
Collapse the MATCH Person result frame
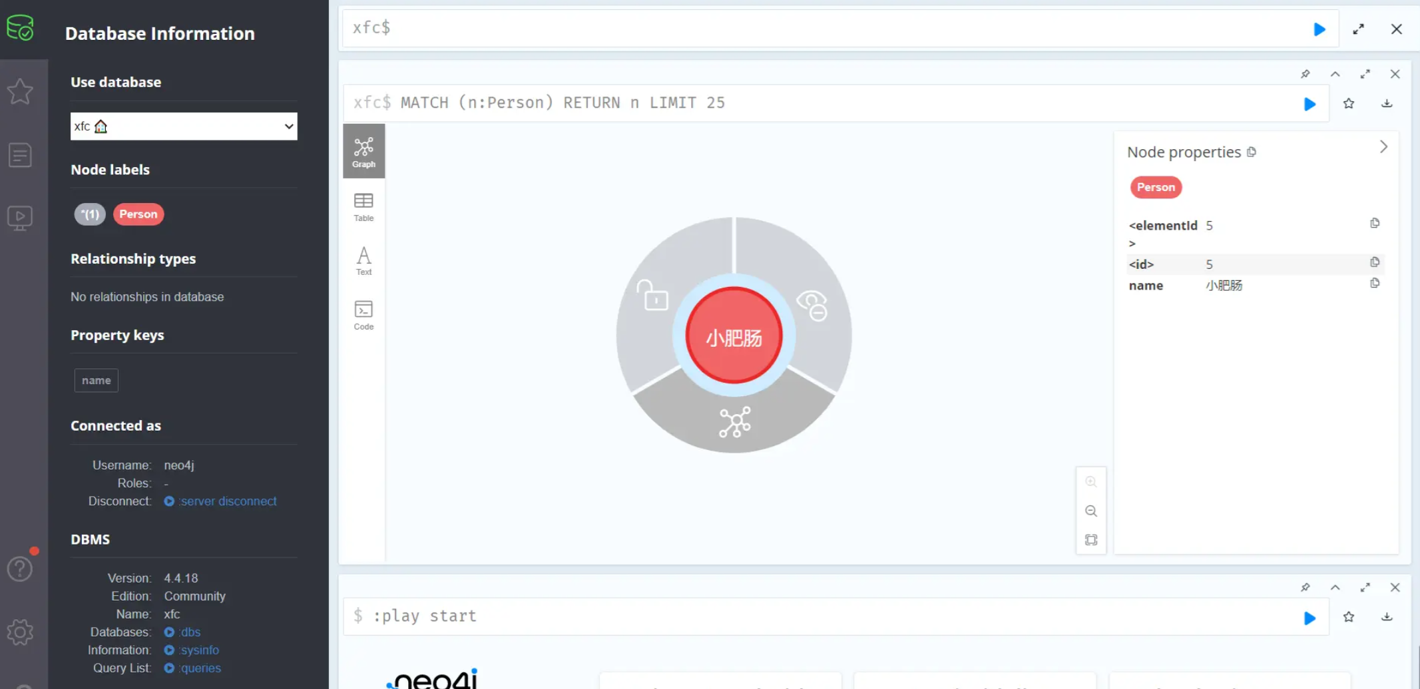click(x=1335, y=74)
